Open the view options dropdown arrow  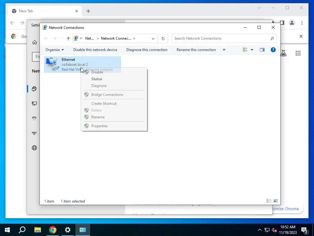click(252, 50)
